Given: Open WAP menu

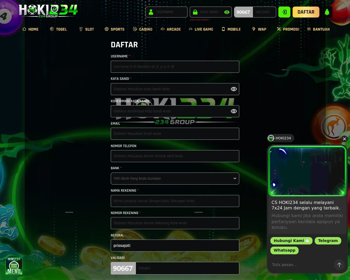Looking at the screenshot, I should pos(259,29).
